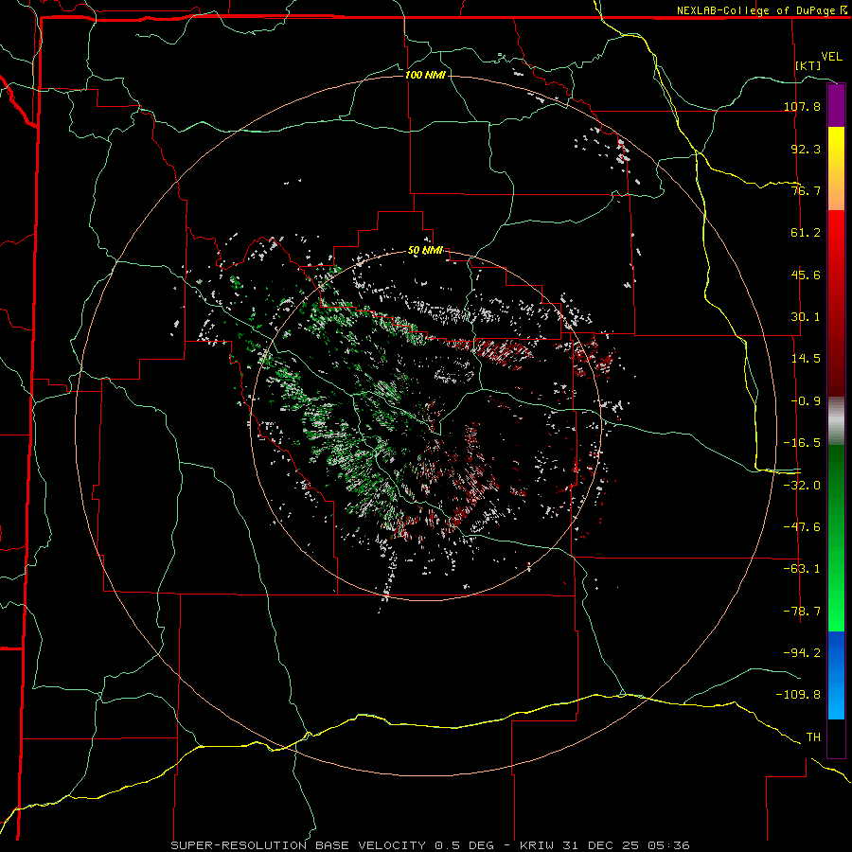The height and width of the screenshot is (852, 852).
Task: Click the 92.3 legend value
Action: pyautogui.click(x=806, y=149)
